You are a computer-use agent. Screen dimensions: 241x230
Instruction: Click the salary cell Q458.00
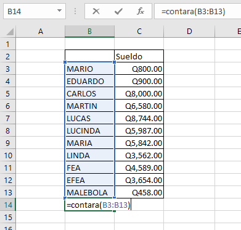139,192
